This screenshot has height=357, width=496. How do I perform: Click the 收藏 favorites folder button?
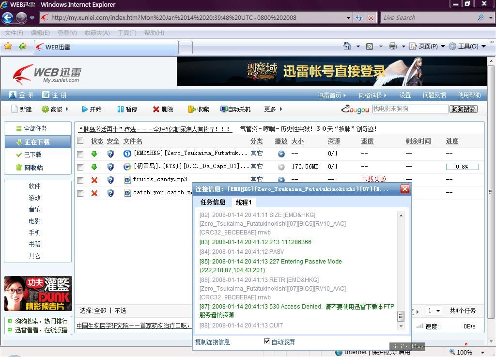click(199, 109)
